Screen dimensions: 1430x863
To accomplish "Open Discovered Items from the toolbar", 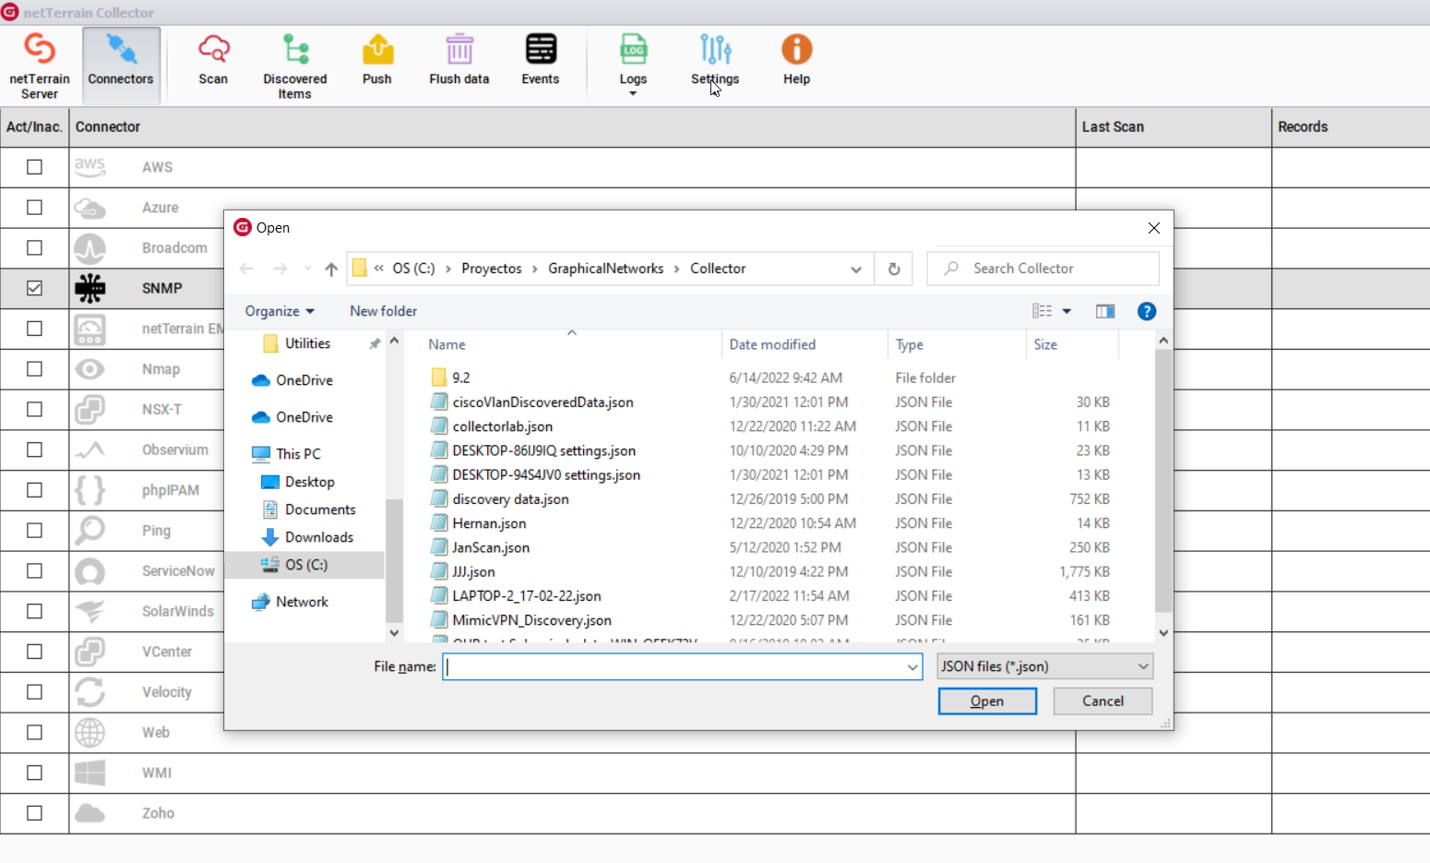I will pos(294,63).
